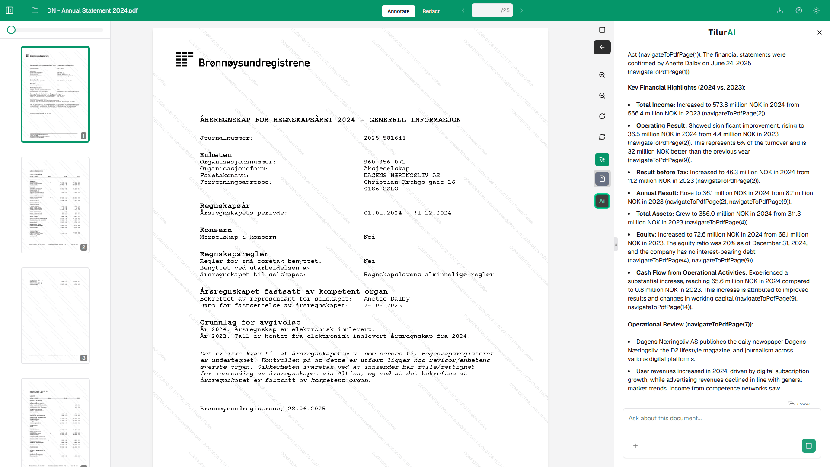
Task: Click Operational Review heading in AI panel
Action: click(x=690, y=324)
